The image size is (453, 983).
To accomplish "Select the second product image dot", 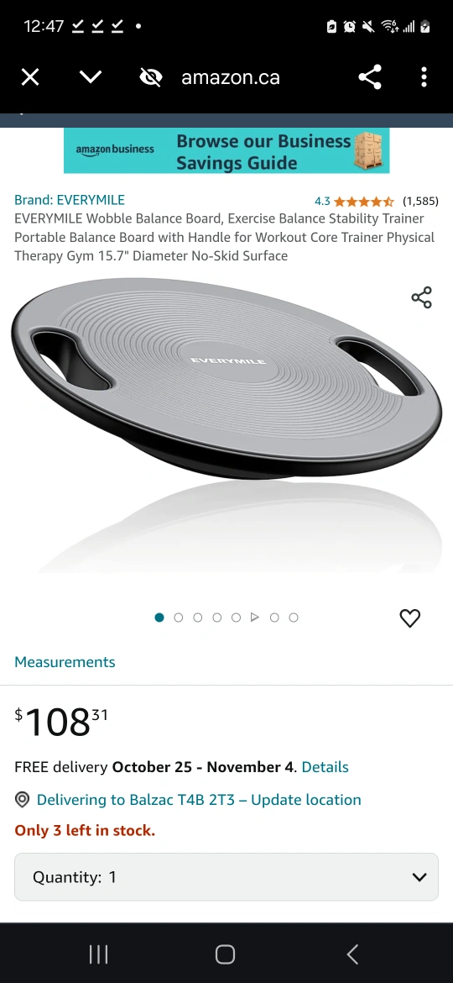I will (x=179, y=618).
